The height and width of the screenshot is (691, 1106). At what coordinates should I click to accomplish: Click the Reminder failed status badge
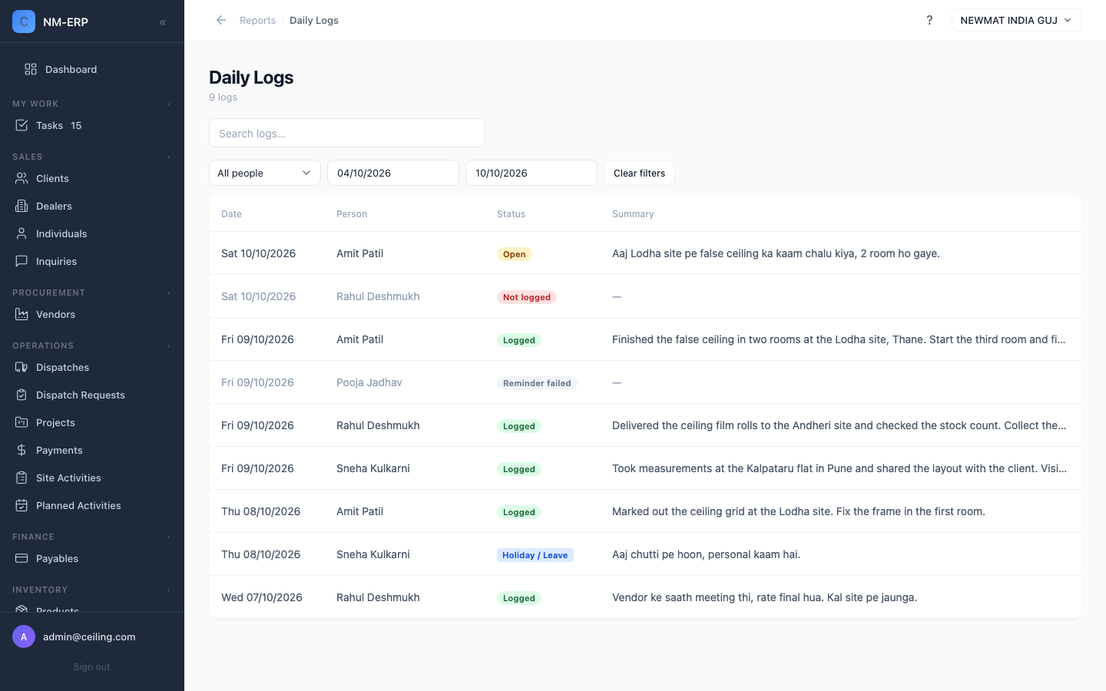tap(537, 383)
